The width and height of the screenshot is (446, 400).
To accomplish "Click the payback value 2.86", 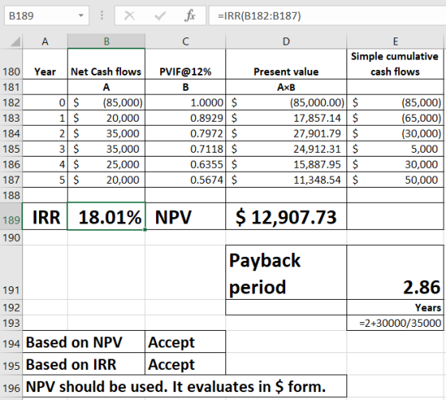I will pos(395,273).
